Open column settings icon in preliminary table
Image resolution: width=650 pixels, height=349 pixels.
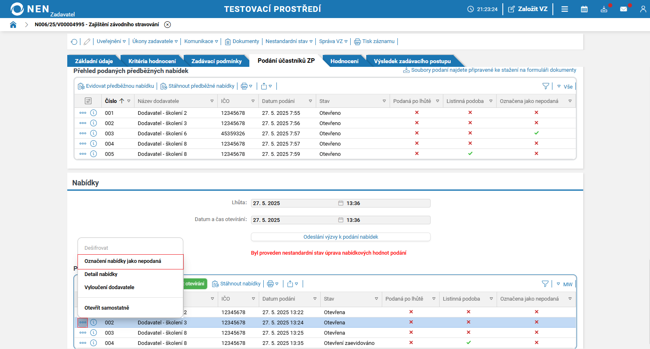[88, 101]
